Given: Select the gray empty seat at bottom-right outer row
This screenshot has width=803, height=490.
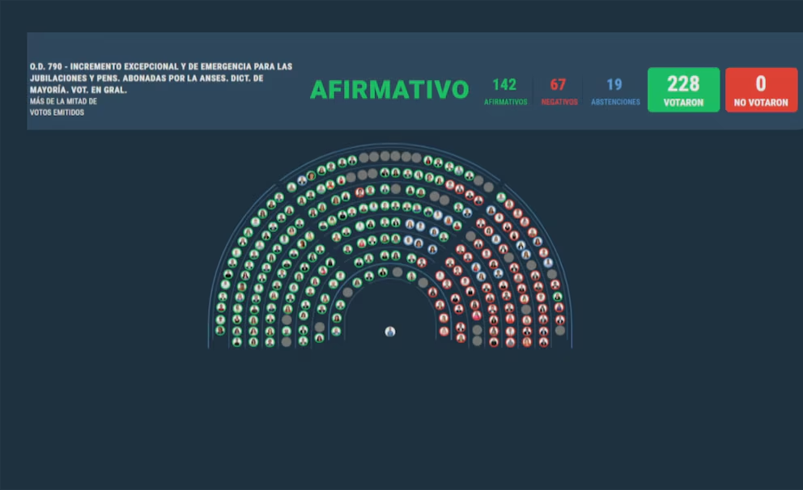Looking at the screenshot, I should pyautogui.click(x=560, y=331).
